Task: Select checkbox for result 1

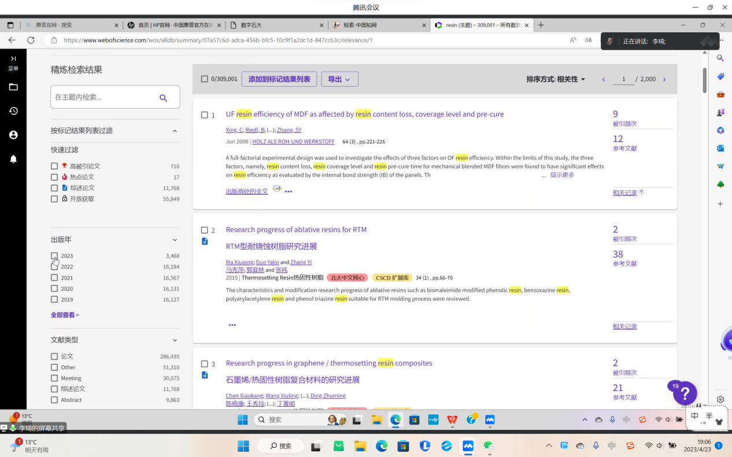Action: pos(204,115)
